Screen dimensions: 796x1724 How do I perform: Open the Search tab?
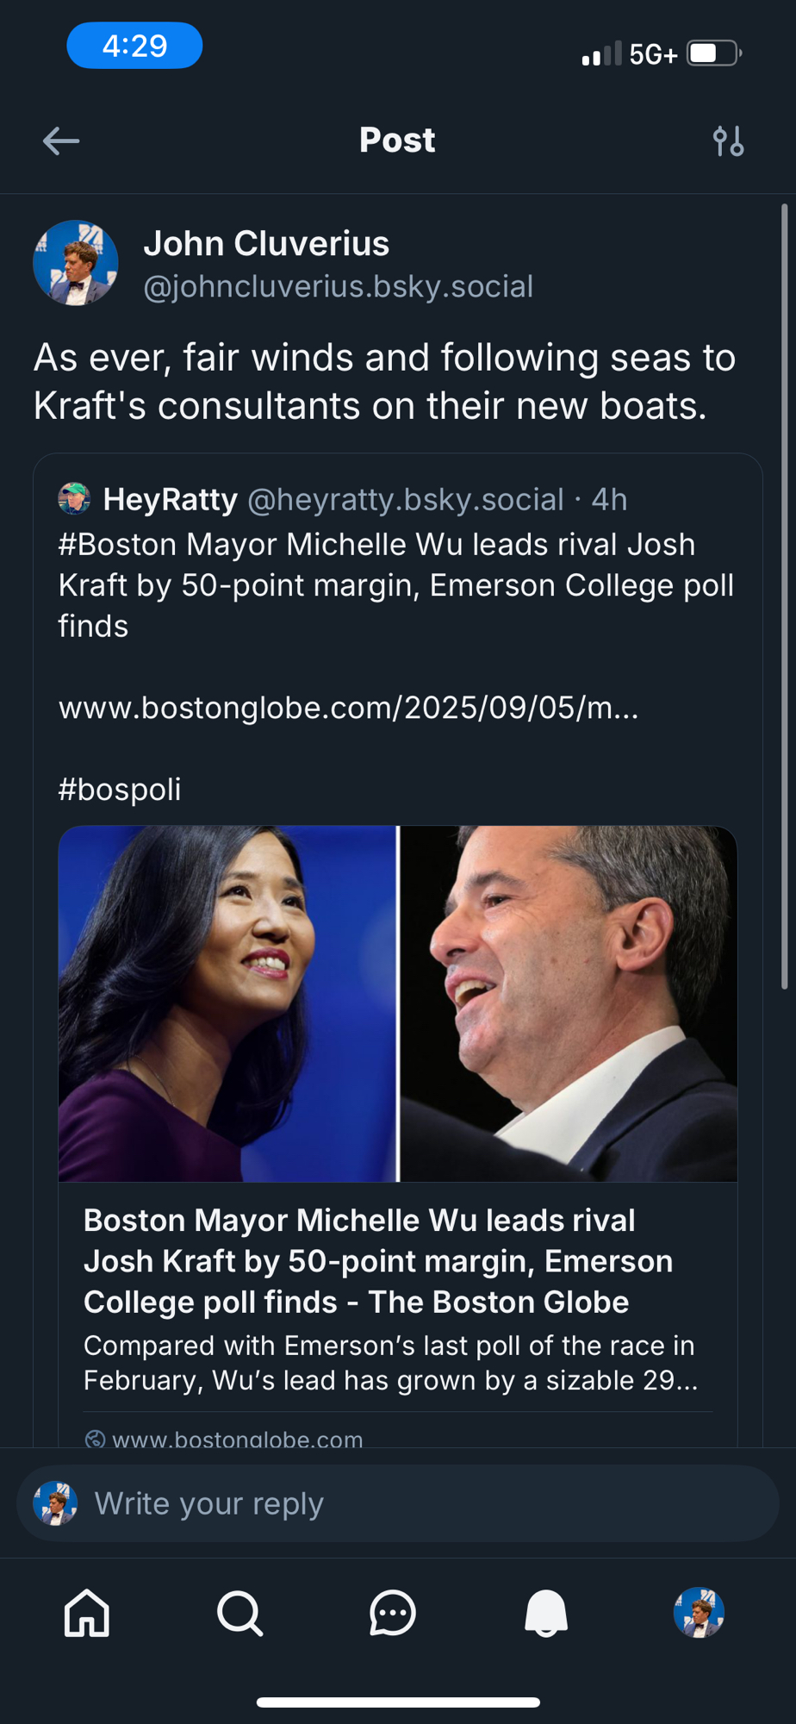239,1613
